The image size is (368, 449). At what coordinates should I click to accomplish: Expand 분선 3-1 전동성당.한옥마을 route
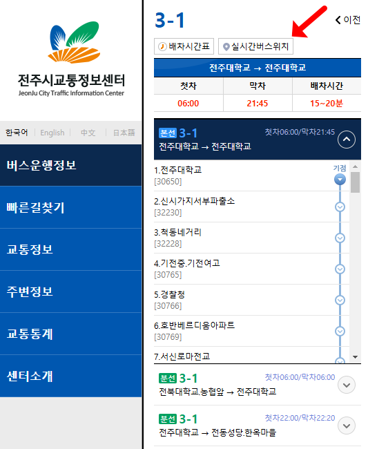coord(347,426)
